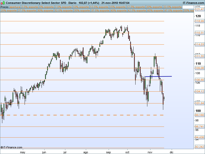This screenshot has height=154, width=205.
Task: Click the 102,87 (+1,44%) price readout
Action: (89, 3)
